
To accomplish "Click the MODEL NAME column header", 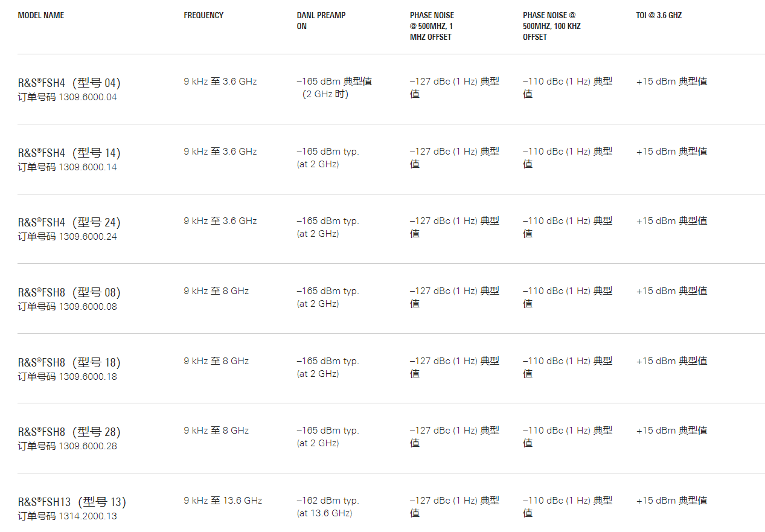I will (41, 15).
